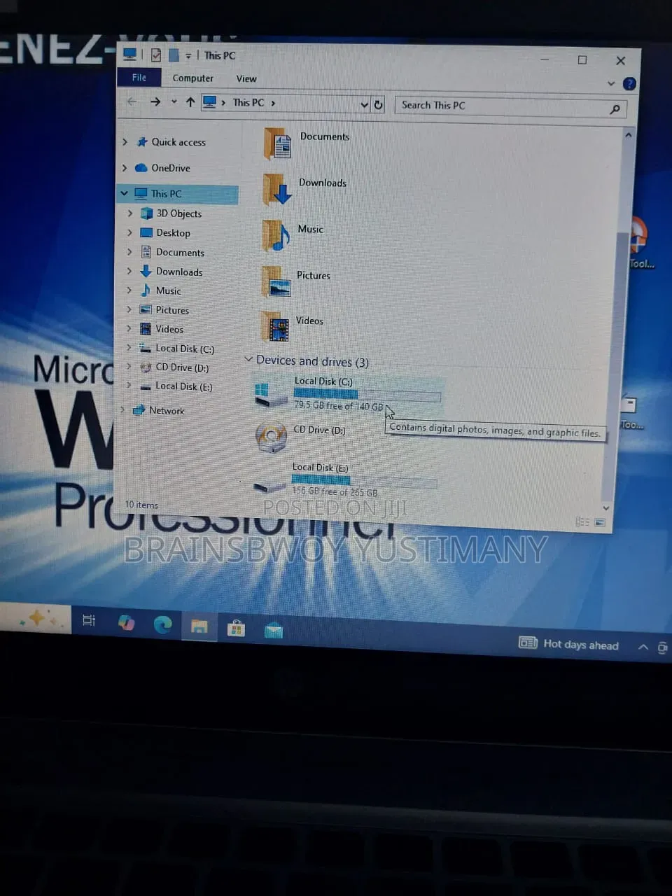
Task: Click the New folder quick access toolbar icon
Action: 174,55
